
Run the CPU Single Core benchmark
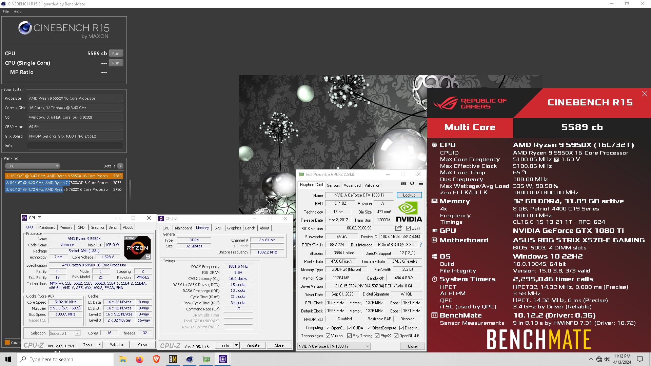[116, 63]
